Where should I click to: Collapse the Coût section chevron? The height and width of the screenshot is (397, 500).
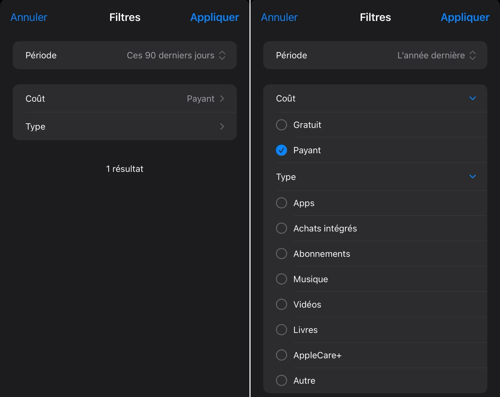[472, 98]
